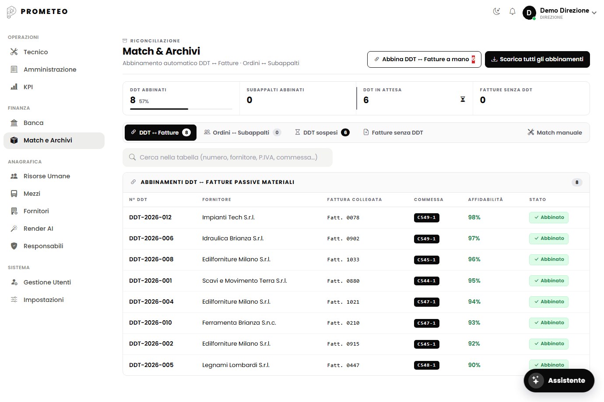Viewport: 604px width, 402px height.
Task: Click the Responsabili shield icon
Action: tap(14, 246)
